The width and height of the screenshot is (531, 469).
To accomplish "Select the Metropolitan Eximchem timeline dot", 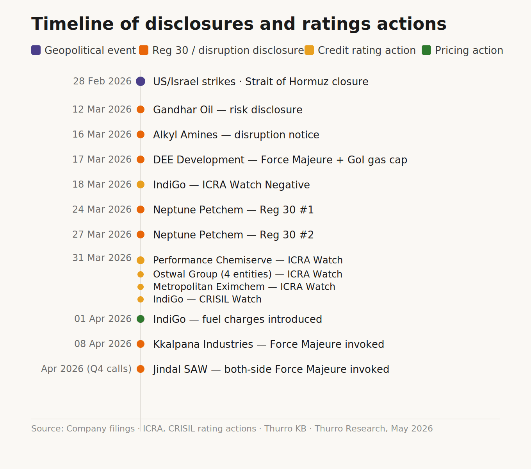I will pyautogui.click(x=141, y=287).
